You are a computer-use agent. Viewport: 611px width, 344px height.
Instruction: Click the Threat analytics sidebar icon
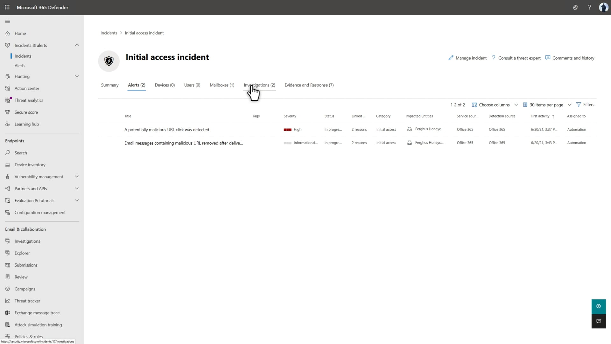pos(8,100)
